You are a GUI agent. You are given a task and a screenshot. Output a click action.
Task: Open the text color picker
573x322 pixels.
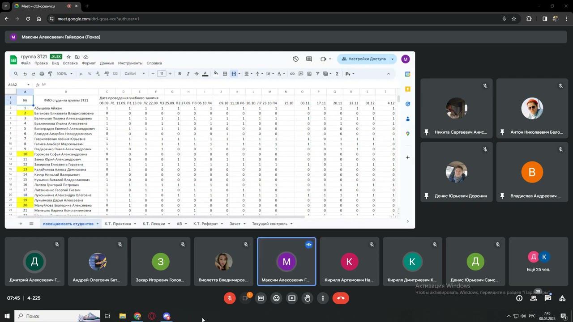[205, 74]
